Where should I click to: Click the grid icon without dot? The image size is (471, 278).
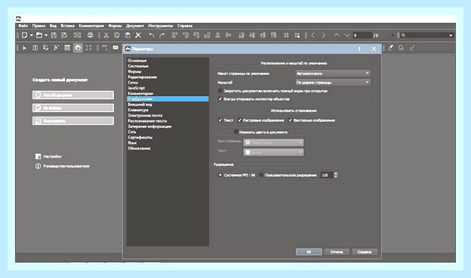click(286, 36)
